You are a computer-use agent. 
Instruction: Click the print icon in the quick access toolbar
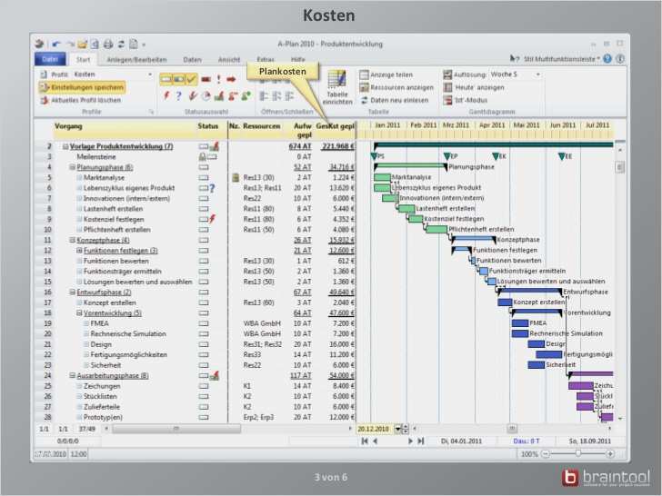click(x=107, y=43)
